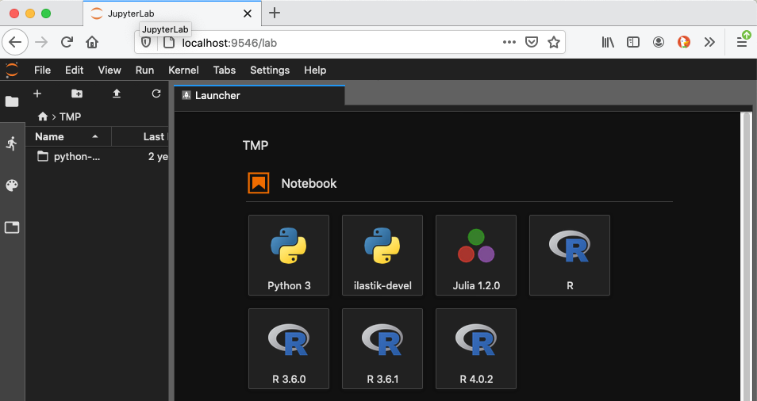Sort files by Name column
757x401 pixels.
click(68, 136)
